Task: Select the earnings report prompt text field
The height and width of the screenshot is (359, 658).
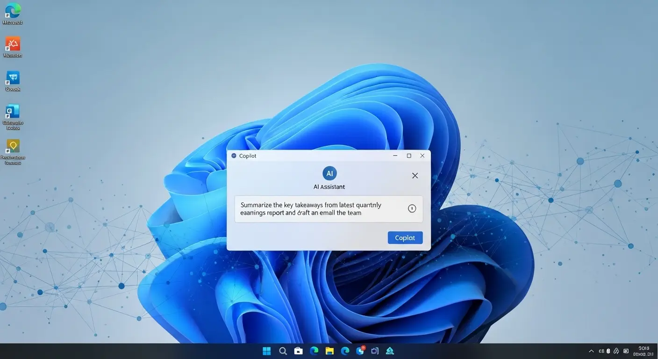Action: [322, 208]
